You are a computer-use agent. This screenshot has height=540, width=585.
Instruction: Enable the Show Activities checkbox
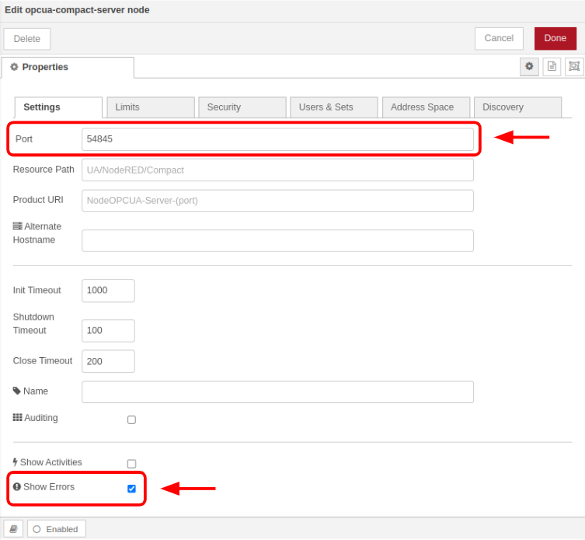[x=131, y=464]
